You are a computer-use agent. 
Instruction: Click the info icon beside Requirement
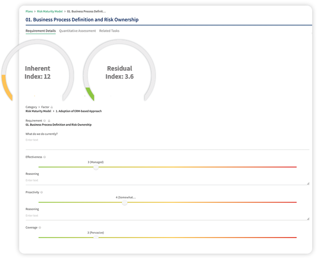coord(44,121)
